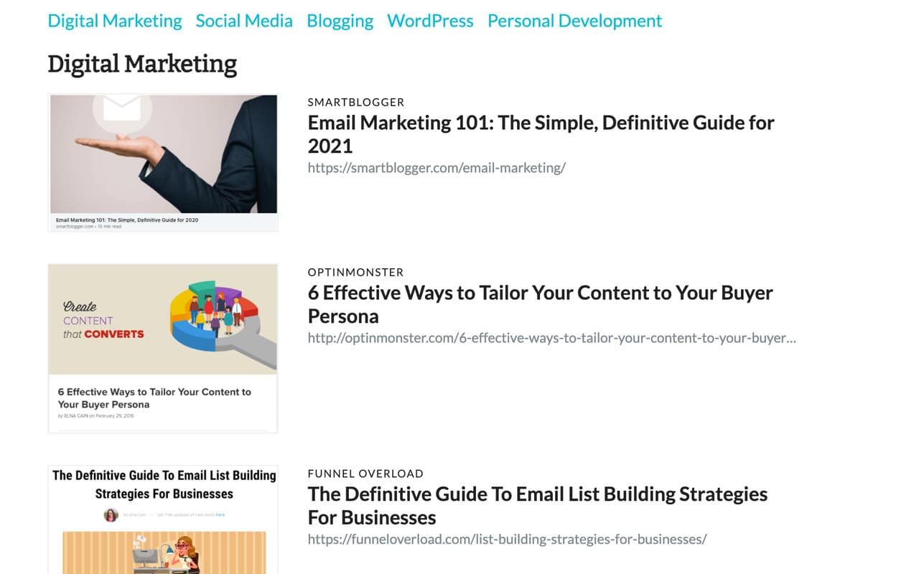This screenshot has height=574, width=919.
Task: Click the envelope icon in first thumbnail
Action: pos(122,109)
